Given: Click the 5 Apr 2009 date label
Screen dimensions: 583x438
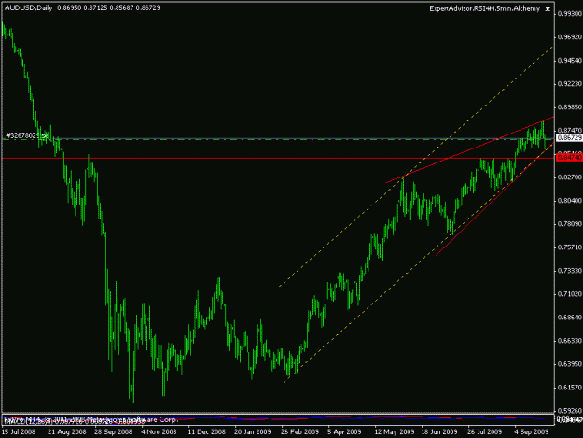Looking at the screenshot, I should click(x=344, y=432).
